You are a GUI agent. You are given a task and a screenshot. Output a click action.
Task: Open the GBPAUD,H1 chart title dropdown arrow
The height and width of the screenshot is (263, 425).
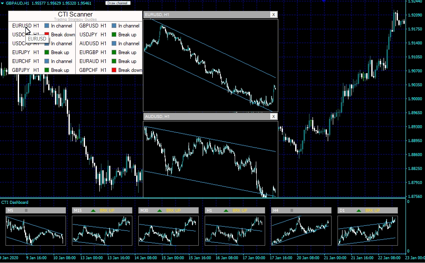2,3
